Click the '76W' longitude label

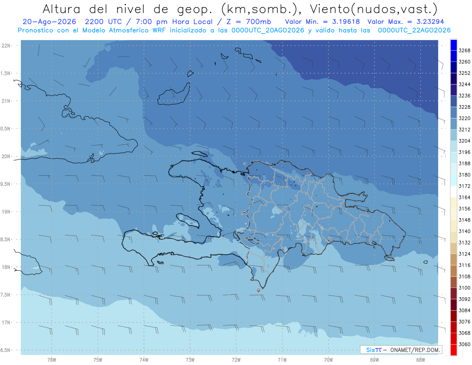(52, 360)
